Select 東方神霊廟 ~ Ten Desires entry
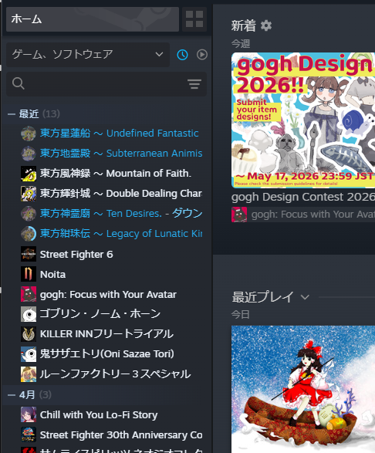 point(121,214)
